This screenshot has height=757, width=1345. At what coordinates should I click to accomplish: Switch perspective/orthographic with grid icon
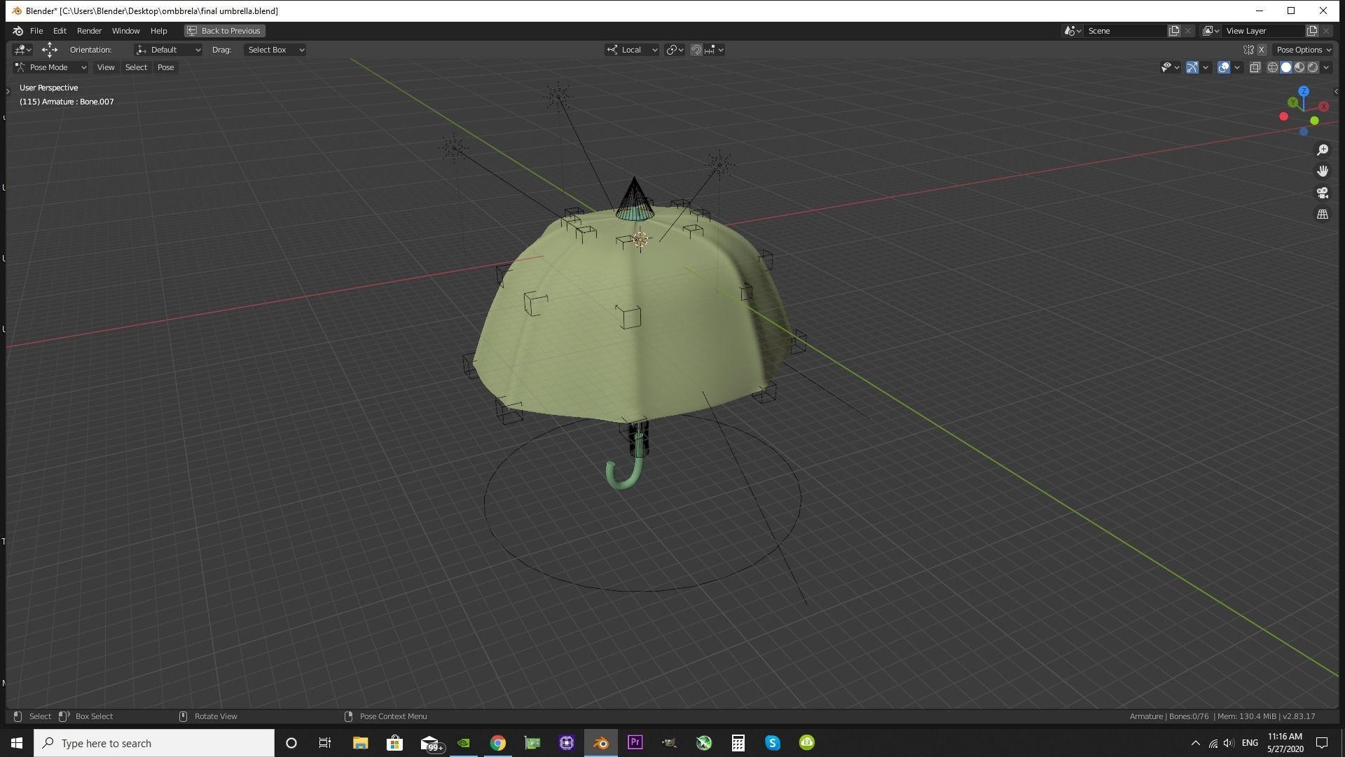pyautogui.click(x=1323, y=214)
